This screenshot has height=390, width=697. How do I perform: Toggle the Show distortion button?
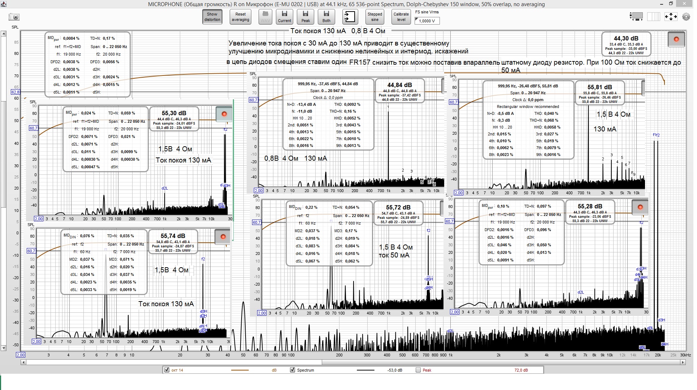pyautogui.click(x=212, y=17)
